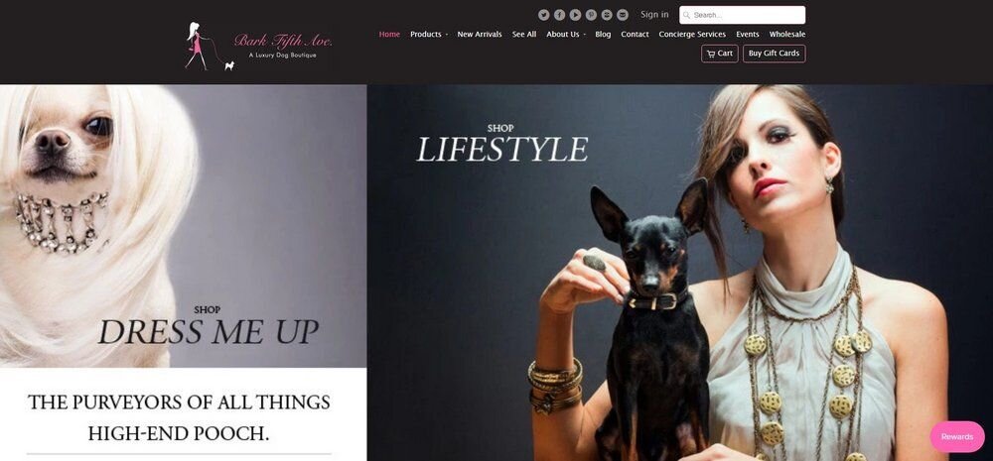Click the shopping cart icon

(x=711, y=54)
